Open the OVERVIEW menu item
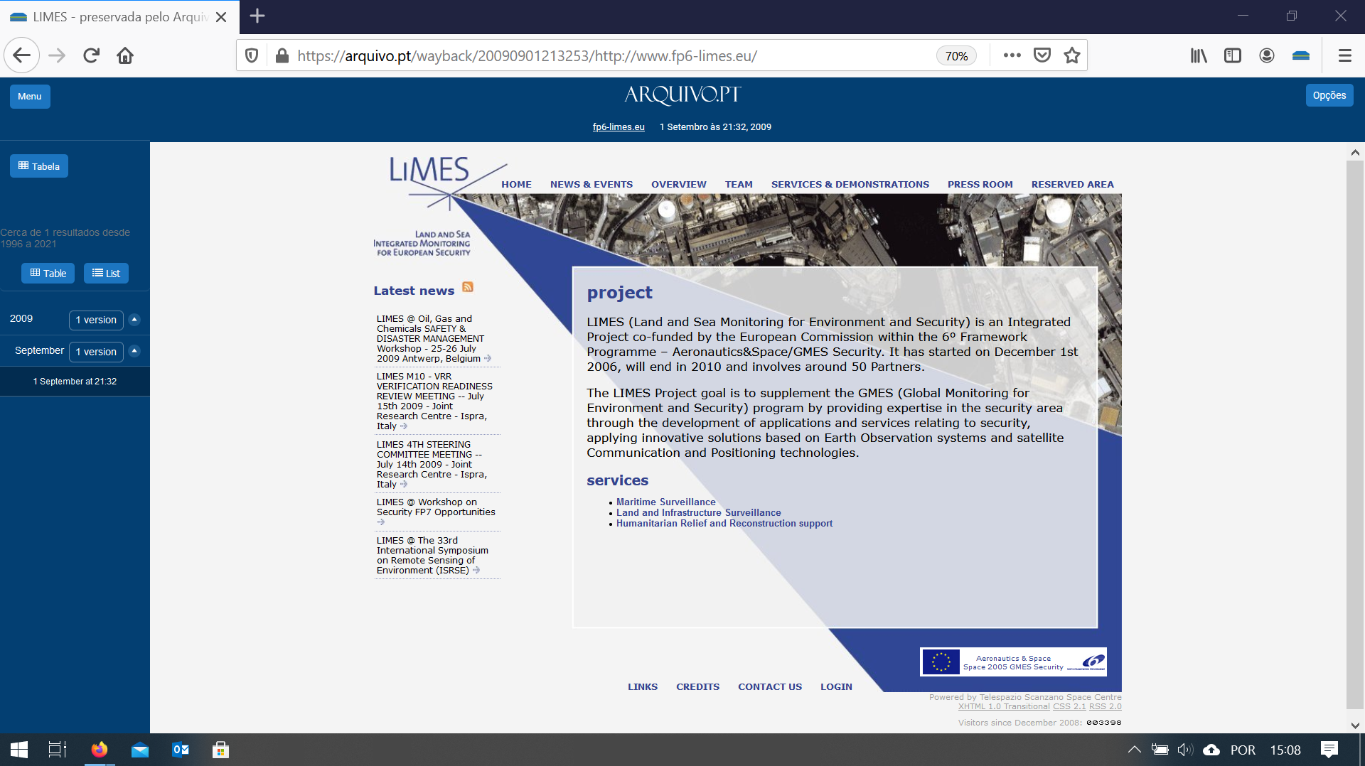This screenshot has width=1365, height=766. point(679,184)
